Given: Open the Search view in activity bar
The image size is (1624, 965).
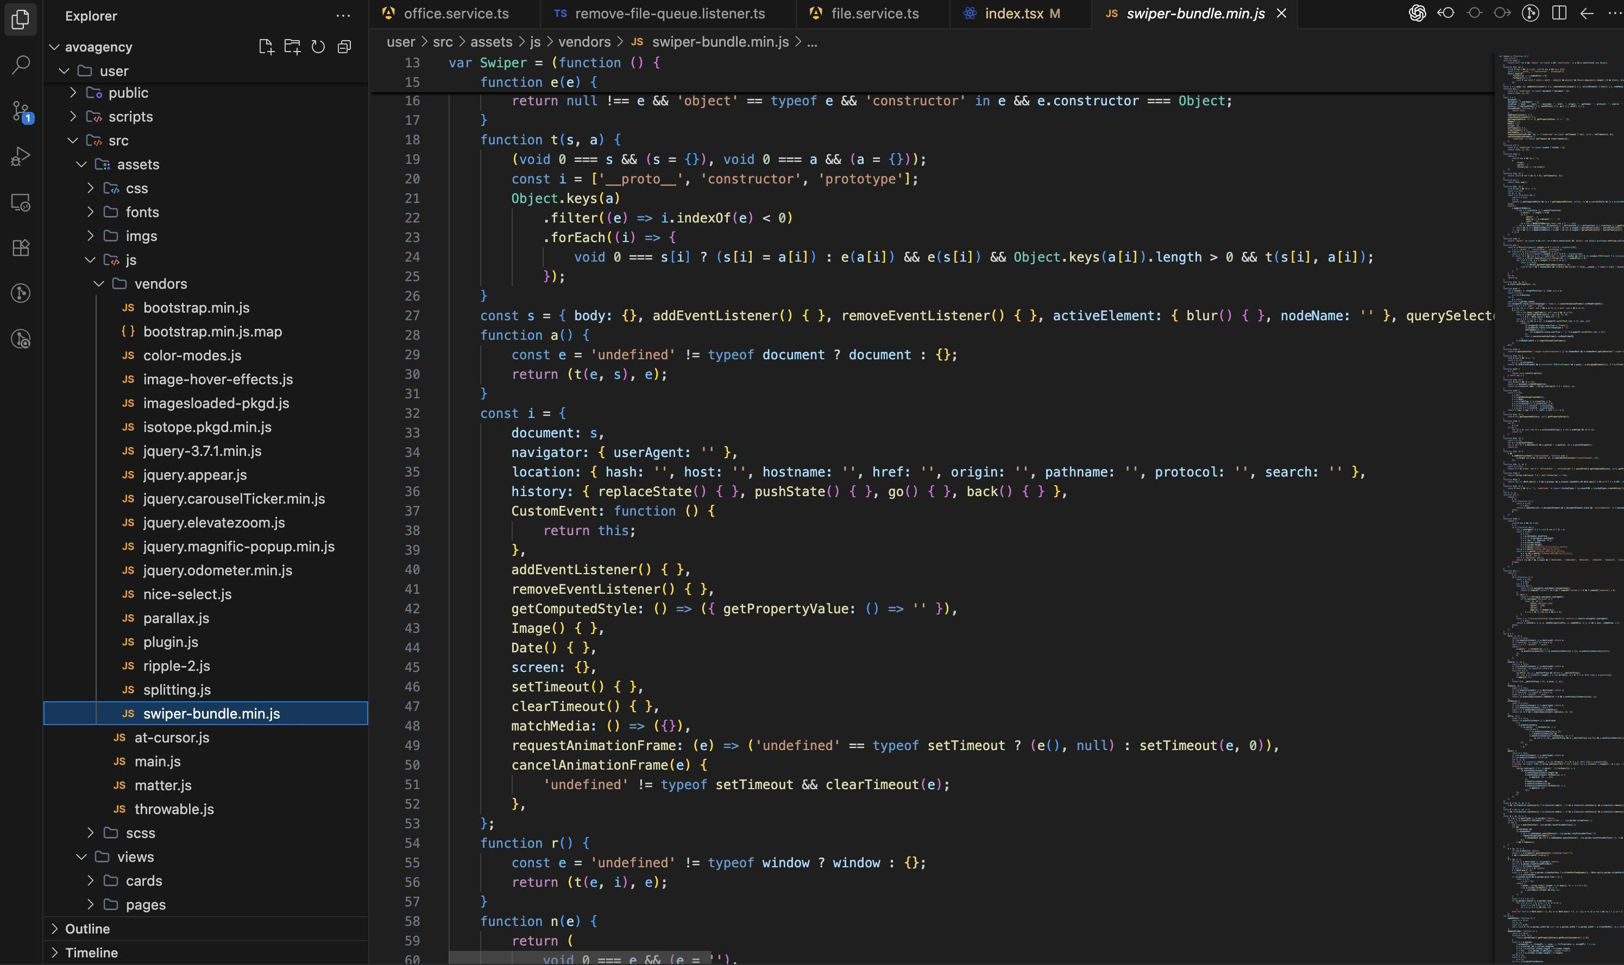Looking at the screenshot, I should click(21, 65).
